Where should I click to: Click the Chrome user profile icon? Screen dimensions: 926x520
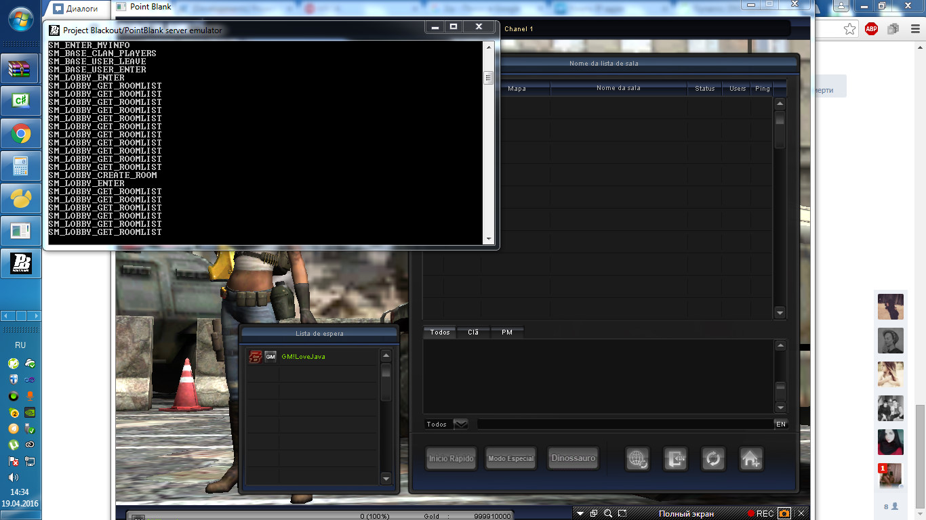click(841, 5)
